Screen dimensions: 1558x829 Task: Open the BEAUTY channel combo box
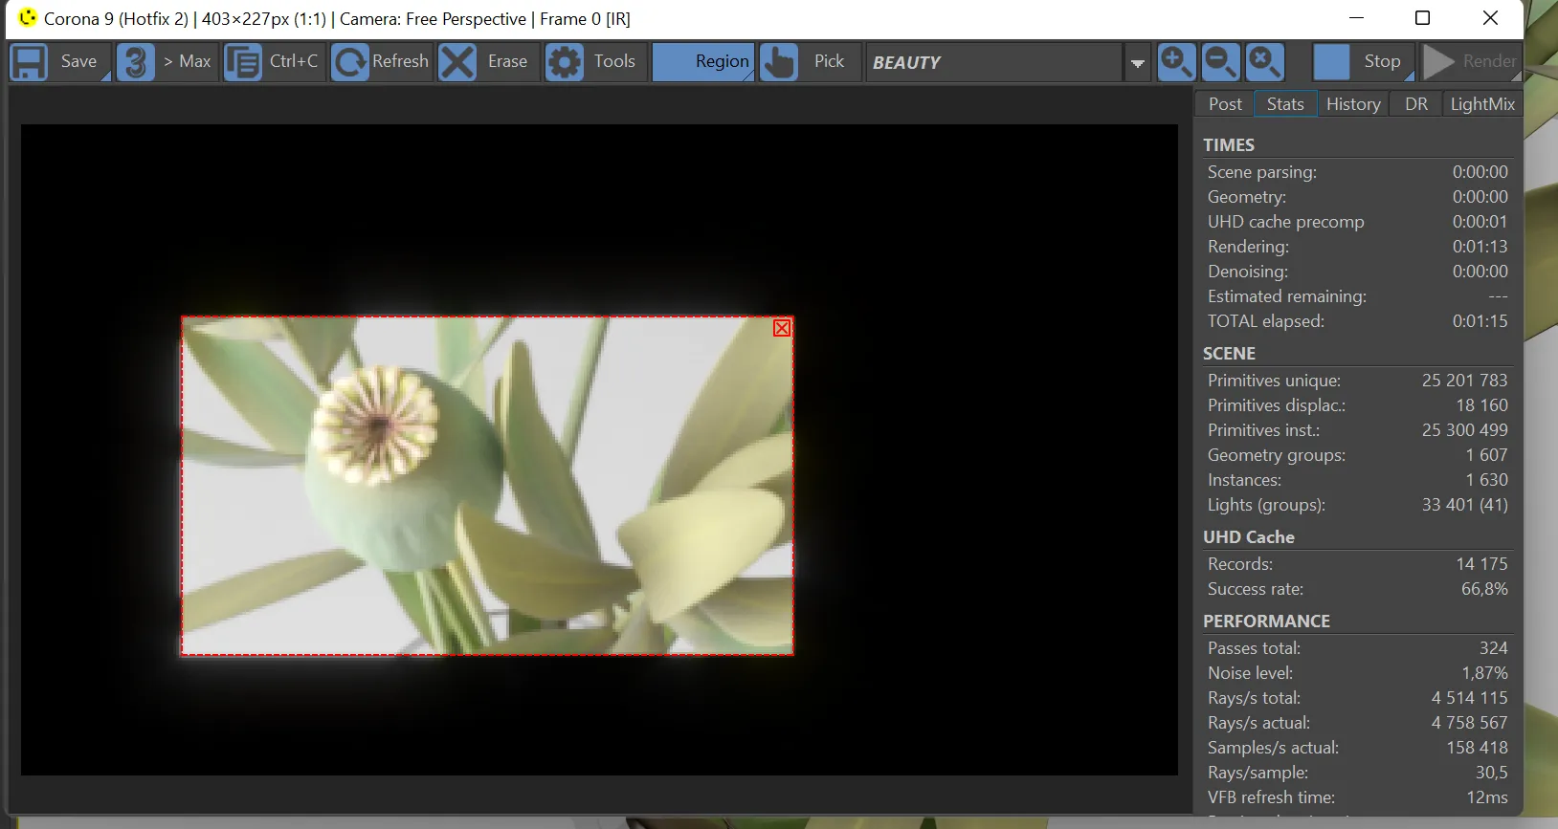[994, 62]
